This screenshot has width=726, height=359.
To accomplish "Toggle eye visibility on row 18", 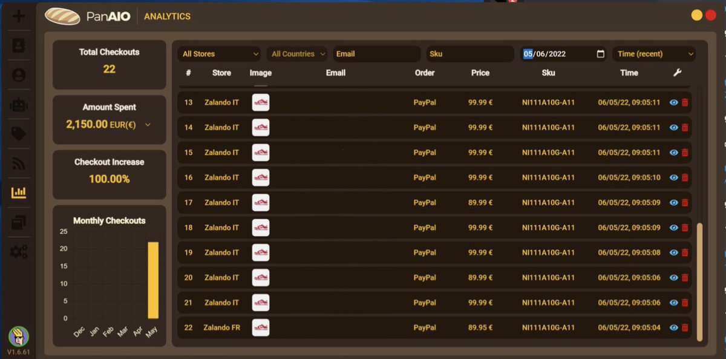I will (674, 228).
